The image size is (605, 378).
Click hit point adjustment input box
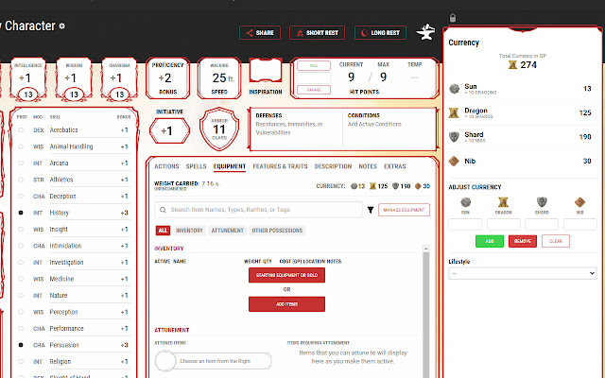coord(314,77)
